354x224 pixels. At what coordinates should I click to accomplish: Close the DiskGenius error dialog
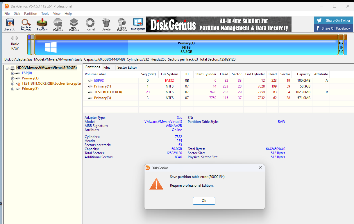point(260,168)
